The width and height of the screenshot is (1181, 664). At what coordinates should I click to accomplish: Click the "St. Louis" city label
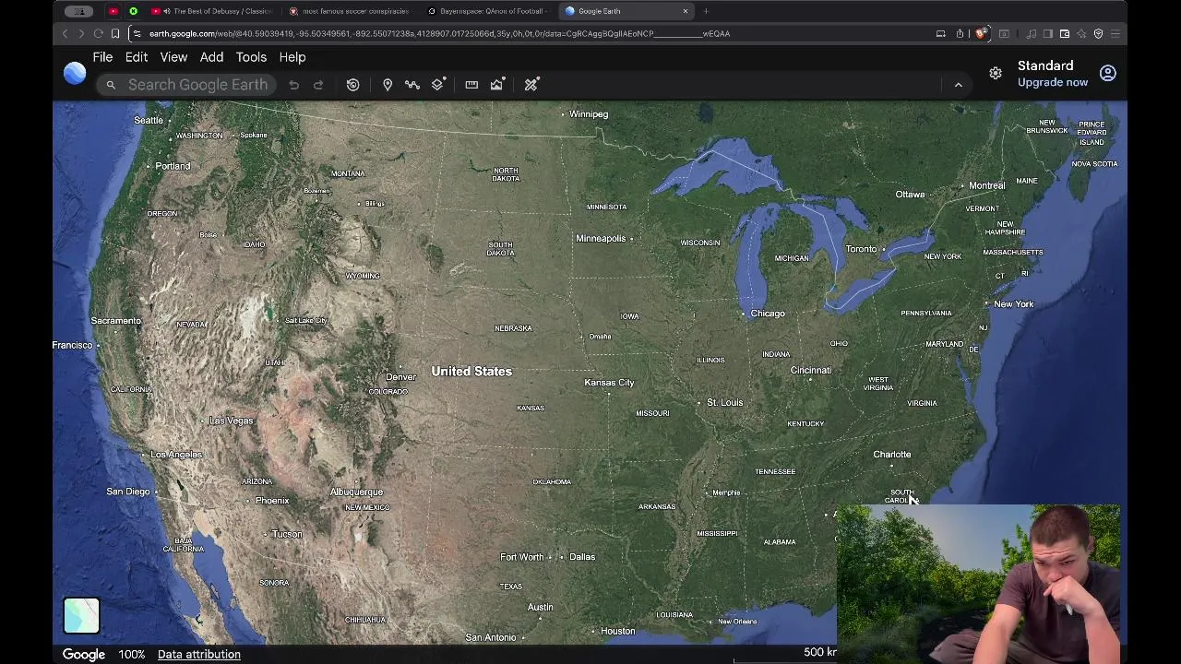click(x=725, y=403)
